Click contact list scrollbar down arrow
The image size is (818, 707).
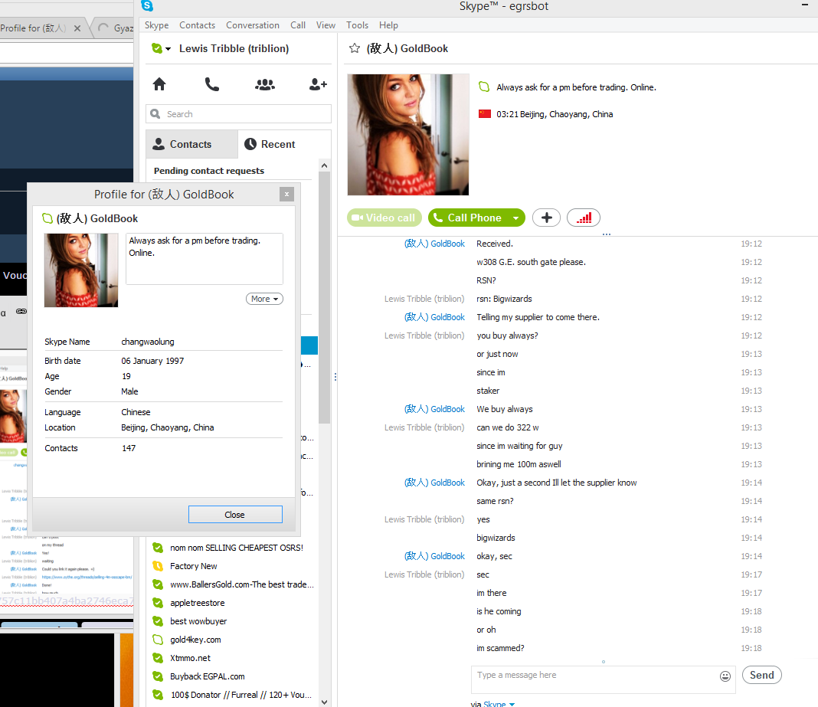point(325,702)
